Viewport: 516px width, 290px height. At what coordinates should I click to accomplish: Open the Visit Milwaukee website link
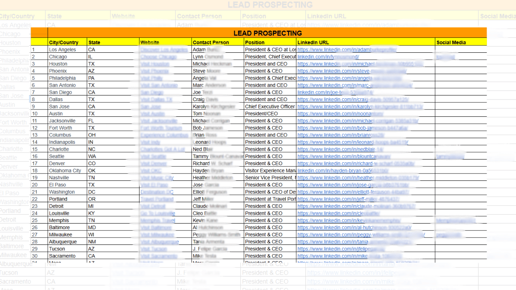pos(157,234)
